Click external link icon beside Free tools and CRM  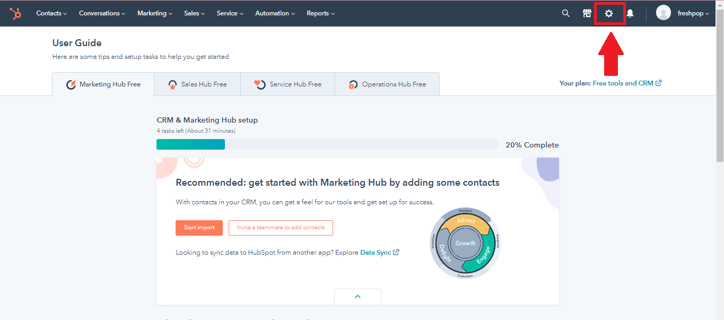click(x=659, y=83)
